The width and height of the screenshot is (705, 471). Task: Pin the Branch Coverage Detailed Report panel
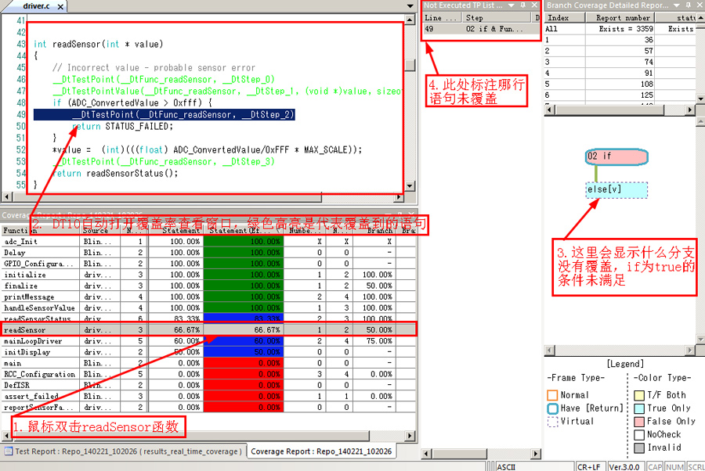688,5
